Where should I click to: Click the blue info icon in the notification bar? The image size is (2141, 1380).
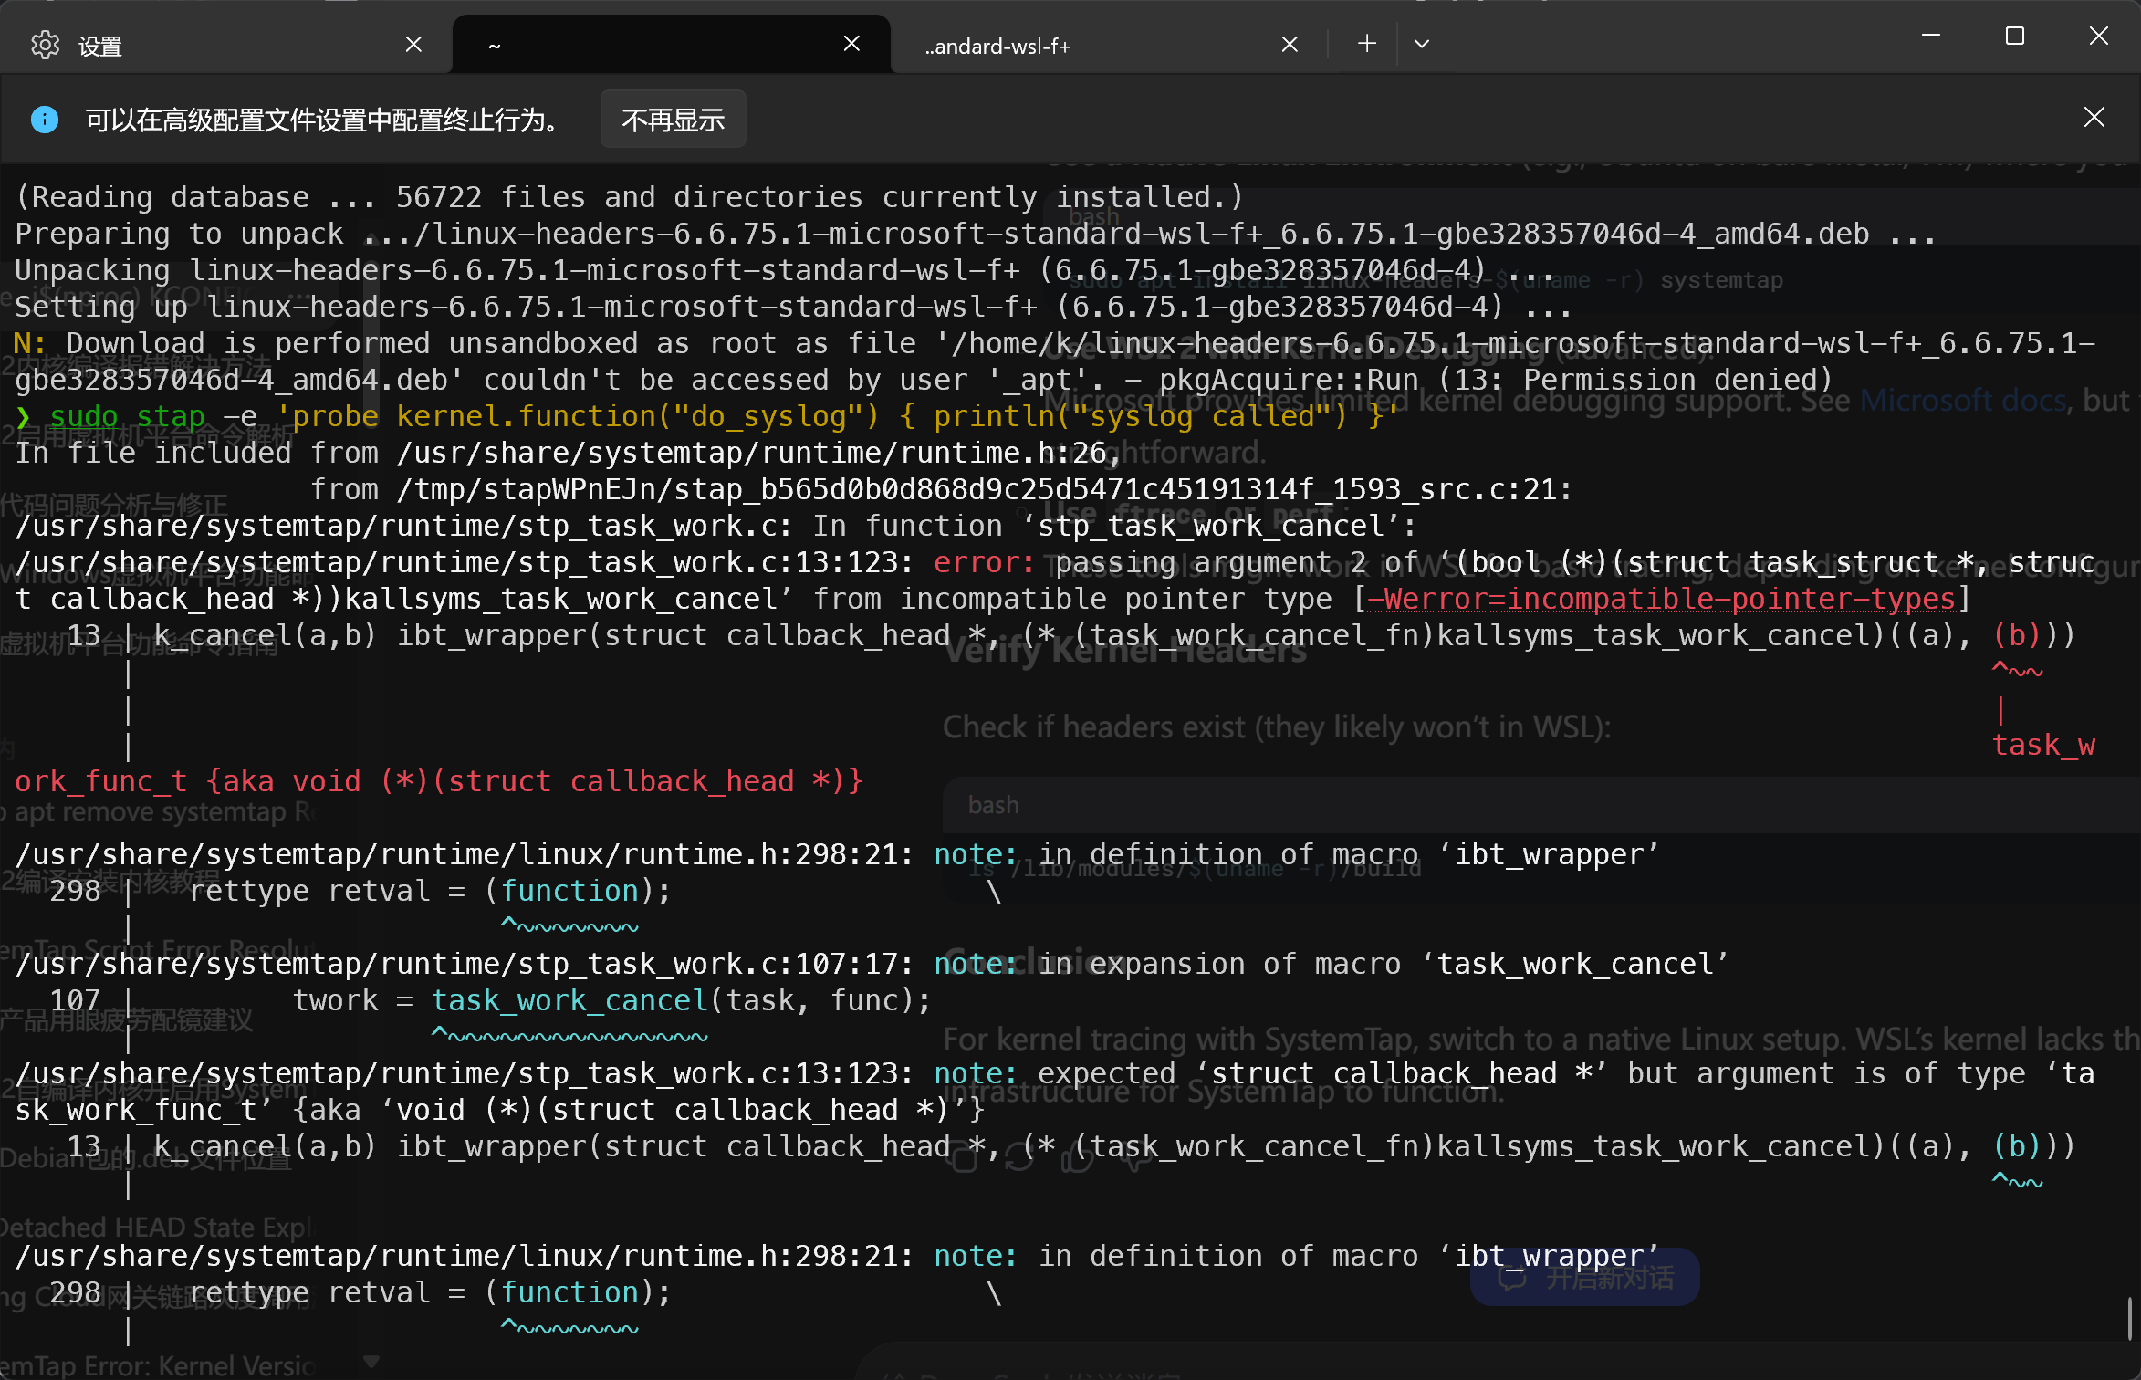tap(45, 120)
